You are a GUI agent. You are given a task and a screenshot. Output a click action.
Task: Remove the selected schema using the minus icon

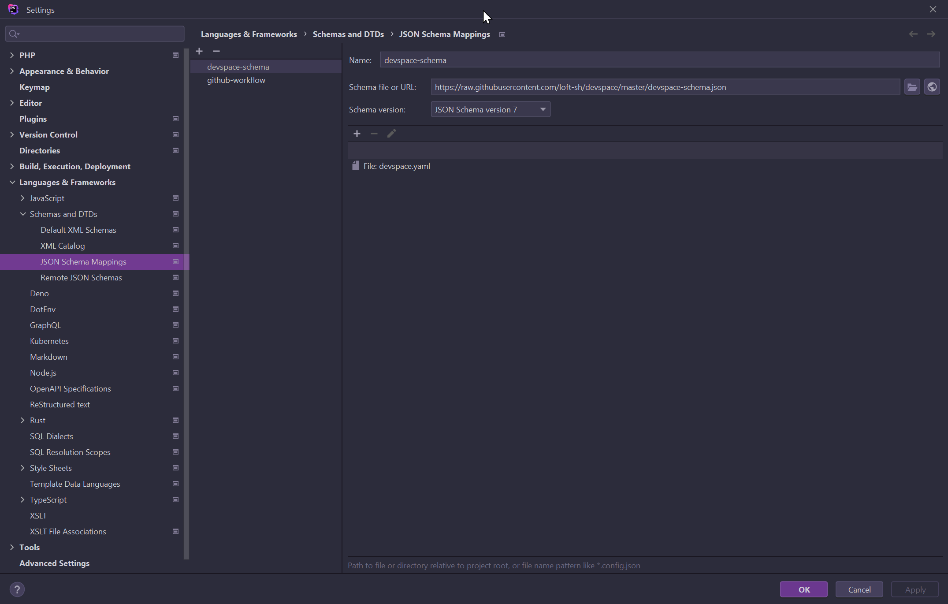pyautogui.click(x=216, y=51)
